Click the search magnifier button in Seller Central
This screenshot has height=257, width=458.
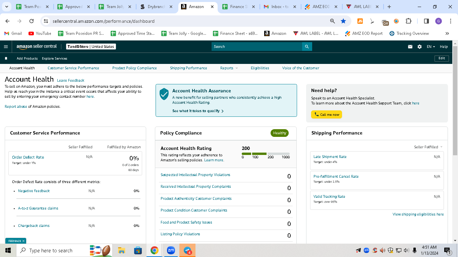pos(307,47)
